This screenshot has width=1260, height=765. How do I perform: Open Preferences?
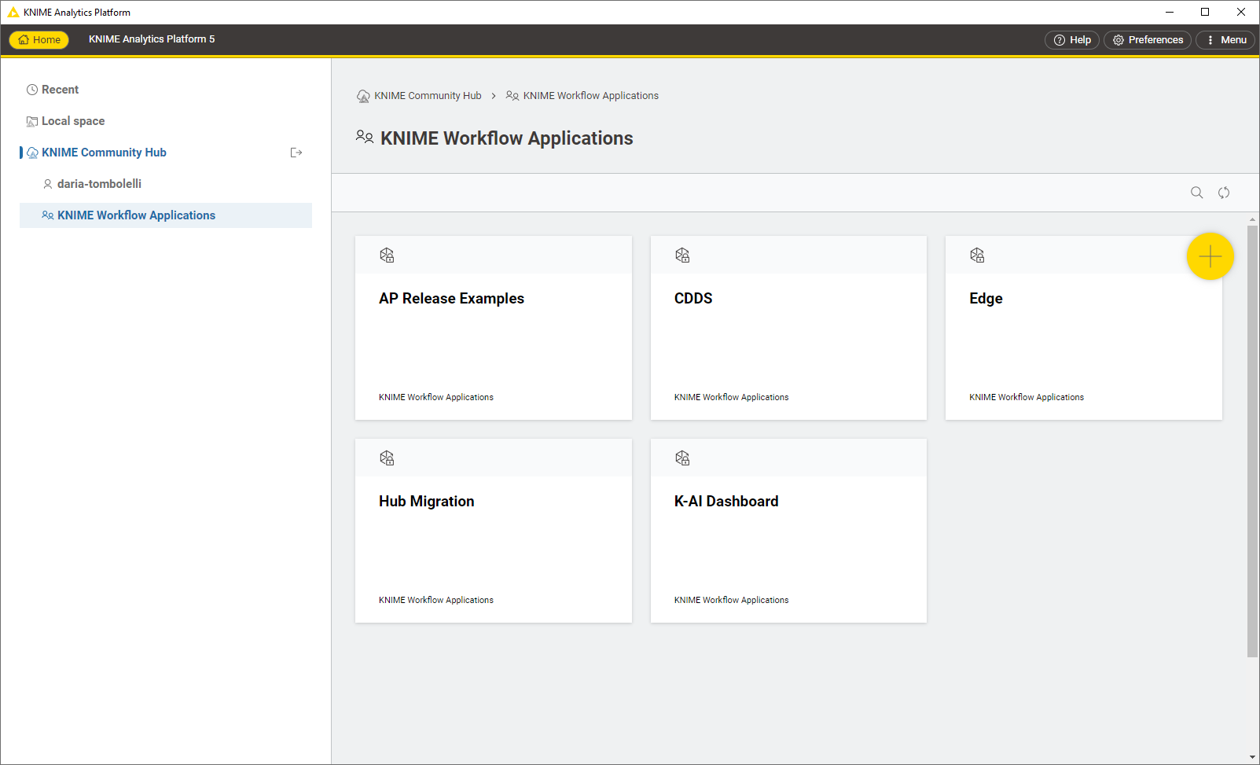pos(1148,40)
